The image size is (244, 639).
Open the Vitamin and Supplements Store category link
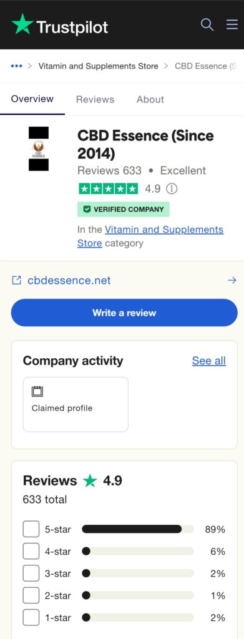click(150, 237)
